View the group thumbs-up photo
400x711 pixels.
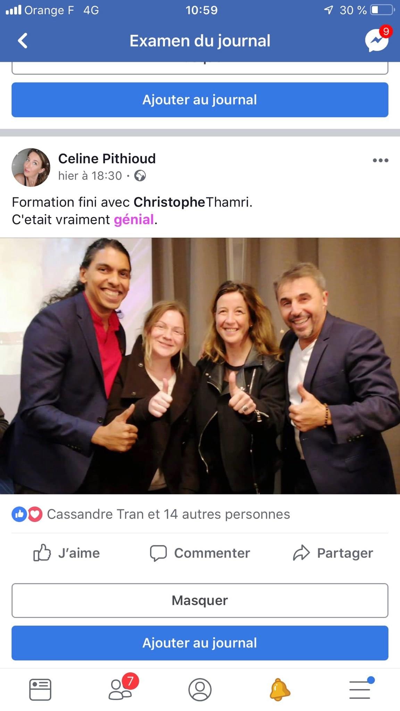(x=200, y=366)
